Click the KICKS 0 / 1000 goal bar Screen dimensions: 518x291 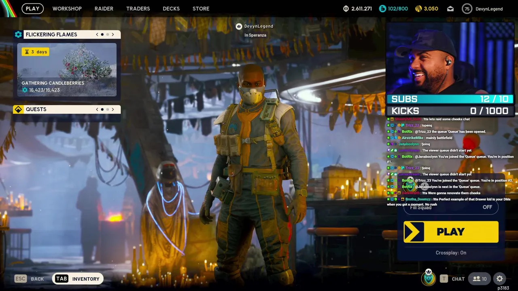click(450, 111)
